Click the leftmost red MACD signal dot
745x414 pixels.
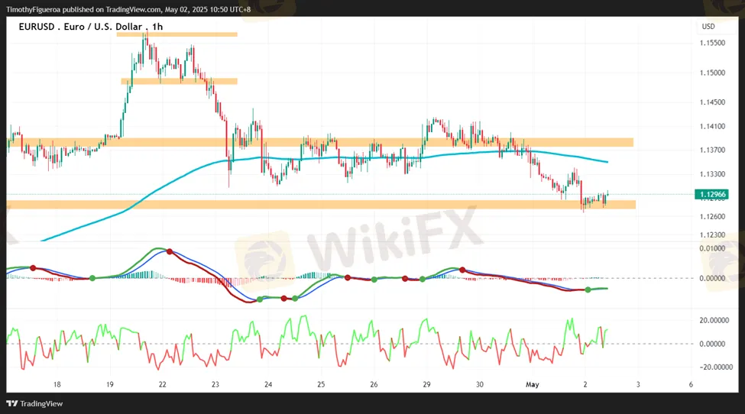tap(32, 267)
